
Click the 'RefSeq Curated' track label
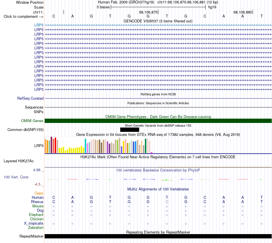click(30, 98)
